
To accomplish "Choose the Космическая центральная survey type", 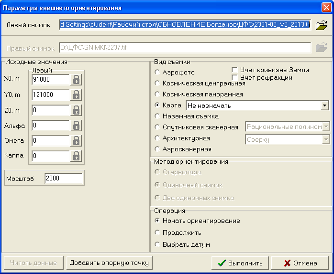I will click(x=157, y=83).
